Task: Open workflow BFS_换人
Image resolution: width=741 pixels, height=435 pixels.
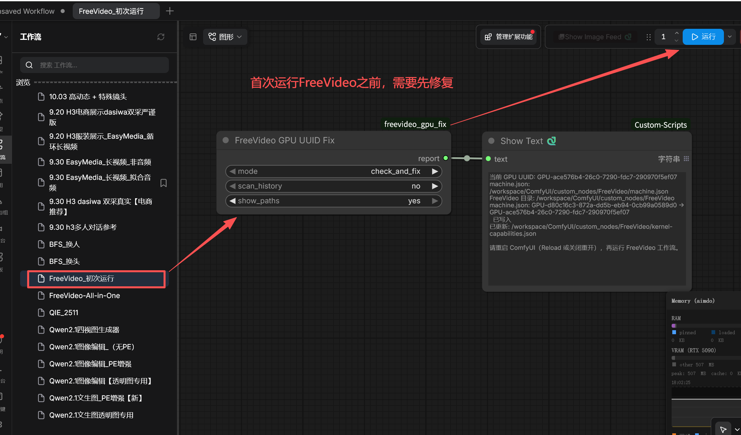Action: [x=95, y=244]
